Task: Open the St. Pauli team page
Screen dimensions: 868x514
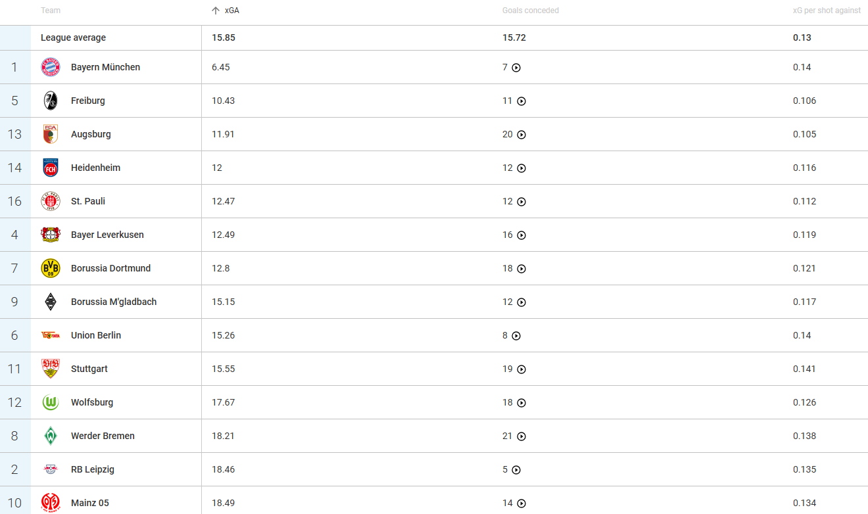Action: pos(88,201)
